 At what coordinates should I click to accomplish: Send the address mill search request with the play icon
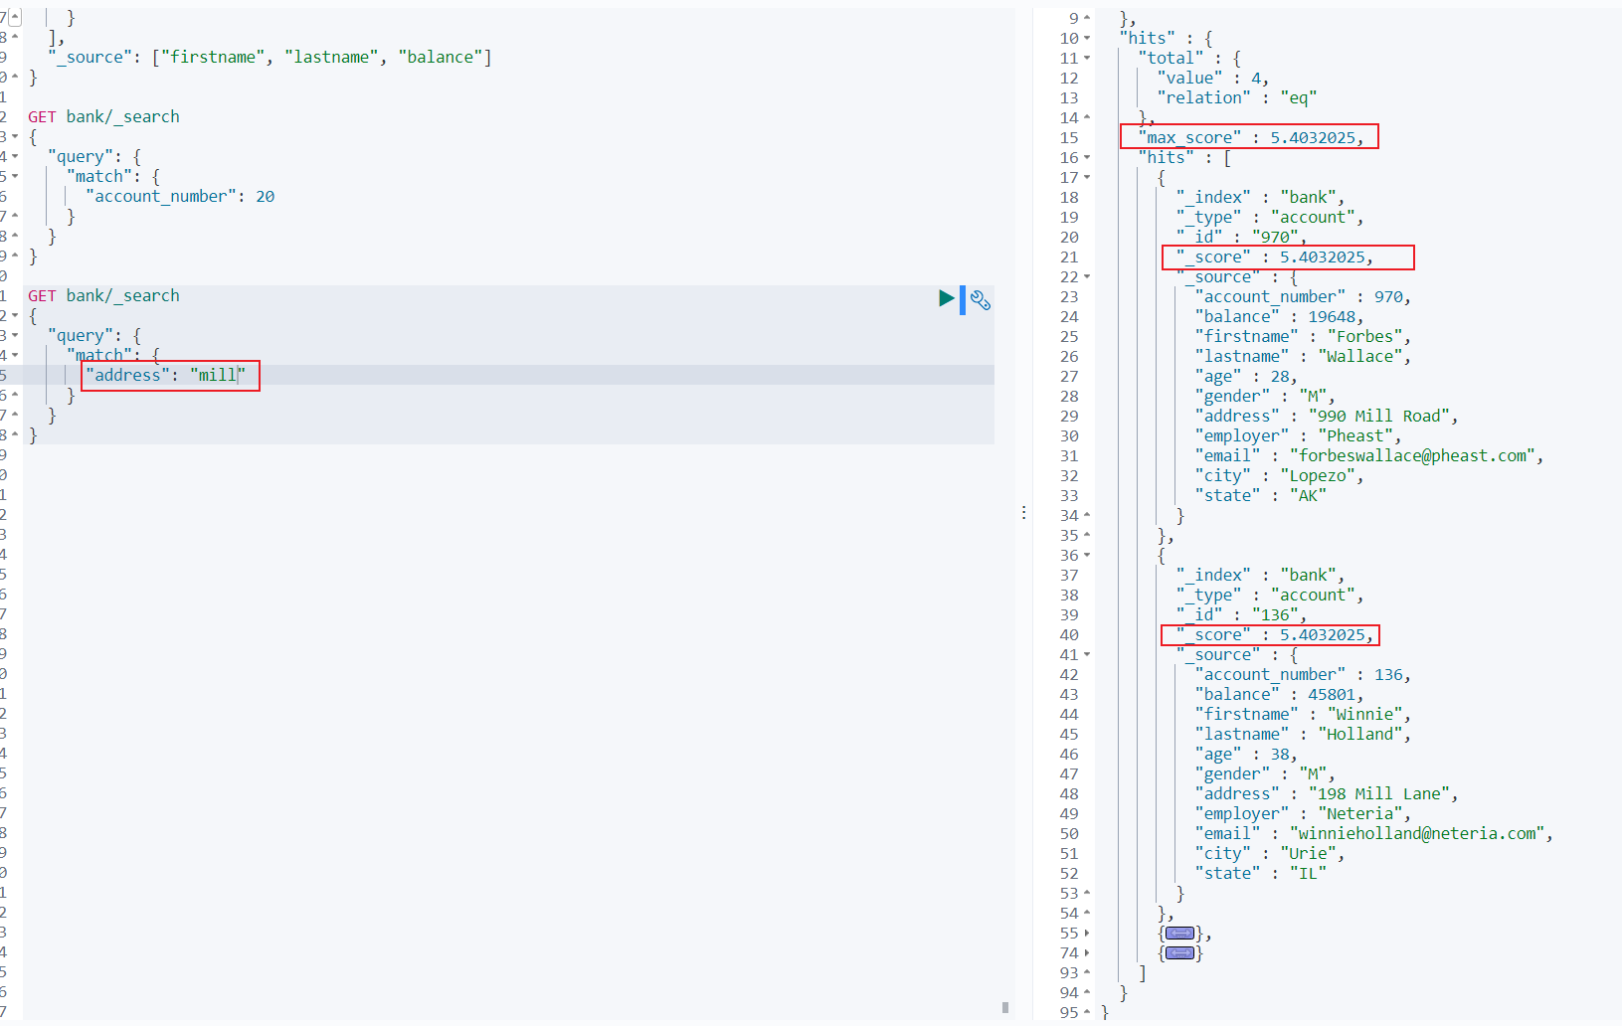coord(947,298)
